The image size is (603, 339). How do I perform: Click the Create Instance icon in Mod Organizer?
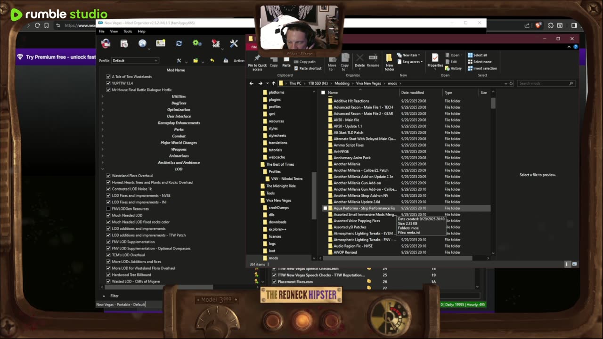[x=106, y=44]
